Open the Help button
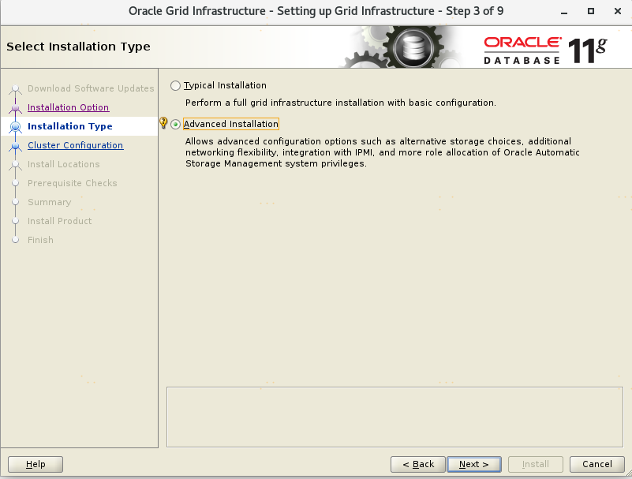This screenshot has height=479, width=632. point(36,464)
